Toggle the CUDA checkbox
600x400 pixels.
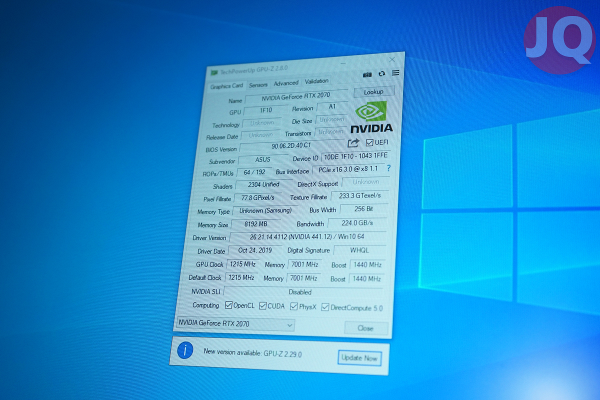tap(262, 305)
